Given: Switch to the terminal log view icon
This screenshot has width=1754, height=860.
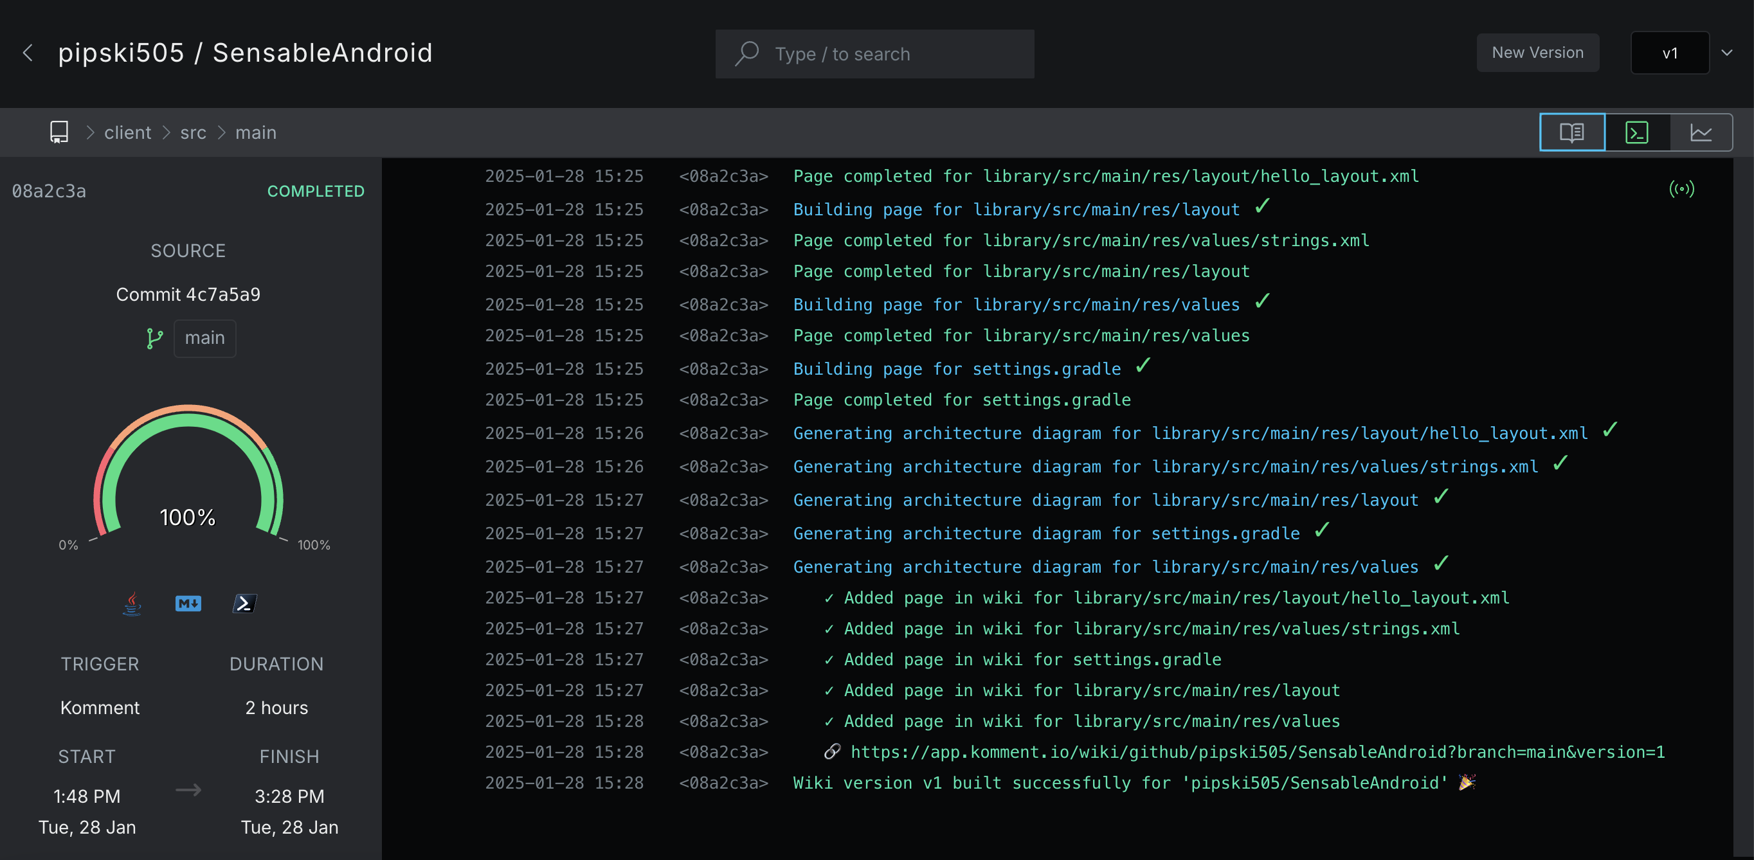Looking at the screenshot, I should pos(1637,132).
